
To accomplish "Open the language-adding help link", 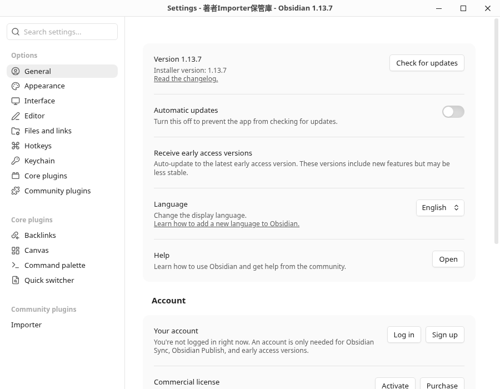I will coord(227,224).
